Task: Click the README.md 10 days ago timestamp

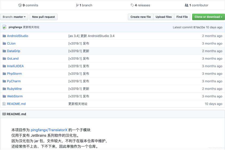Action: pyautogui.click(x=214, y=104)
